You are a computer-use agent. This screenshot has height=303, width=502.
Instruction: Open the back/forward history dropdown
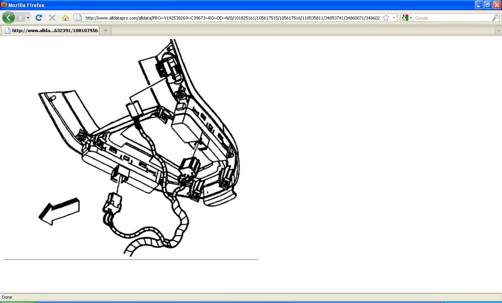(28, 18)
